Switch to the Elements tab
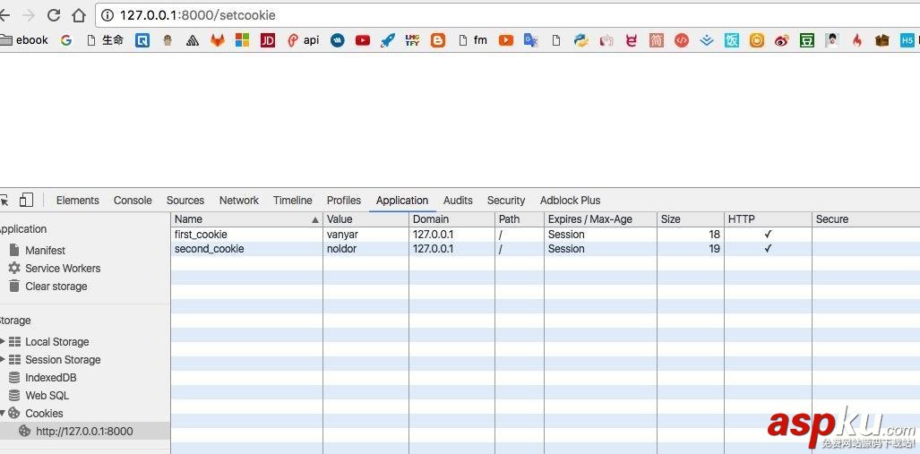The height and width of the screenshot is (454, 920). pyautogui.click(x=77, y=200)
